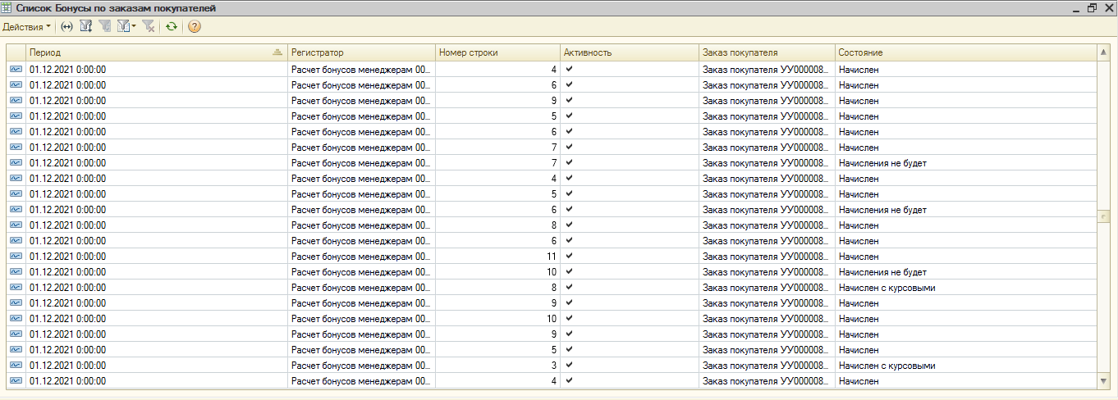
Task: Toggle Активность in first Начисления не будет row
Action: click(x=569, y=163)
